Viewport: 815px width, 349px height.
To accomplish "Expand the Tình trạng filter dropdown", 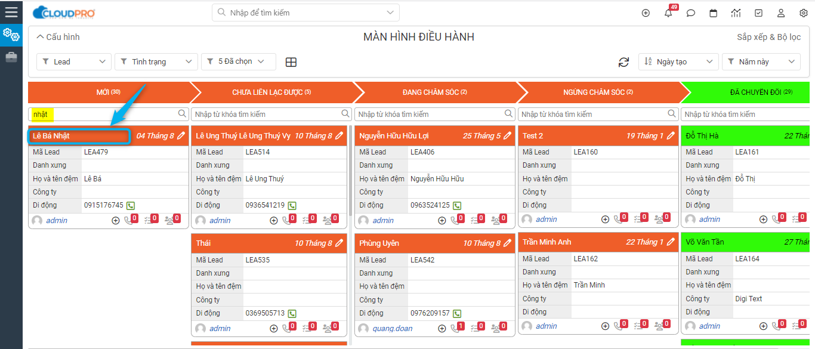I will (156, 61).
